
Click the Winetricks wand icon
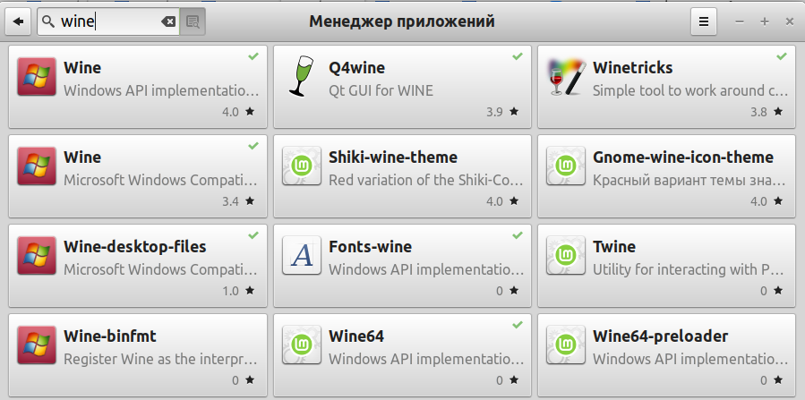coord(566,76)
